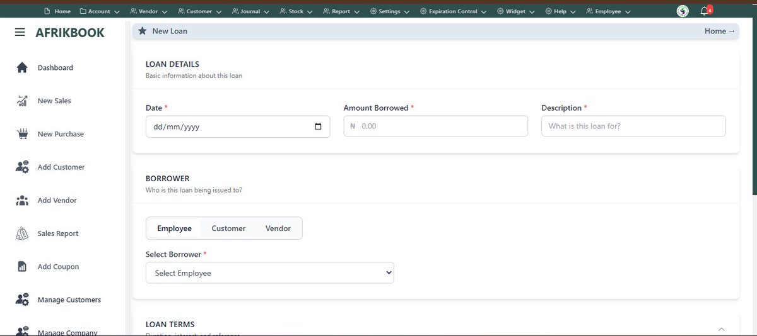Screen dimensions: 757x336
Task: Open the Select Employee dropdown
Action: tap(270, 273)
